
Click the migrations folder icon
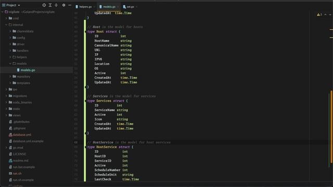click(10, 96)
